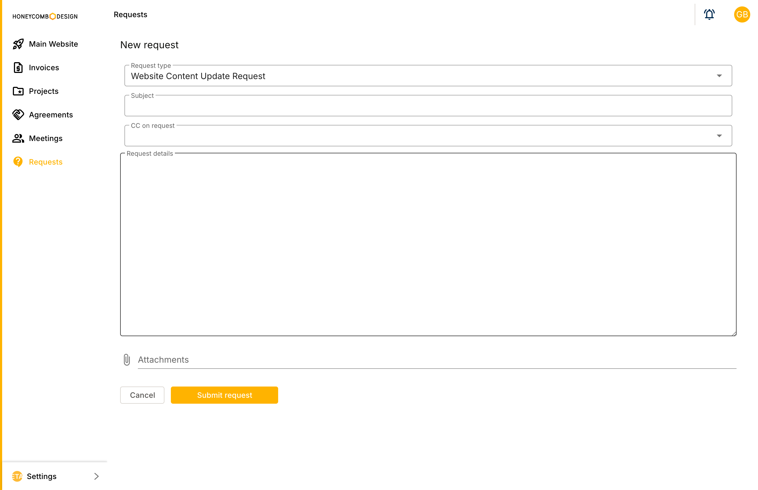
Task: Open the Agreements page
Action: [x=51, y=114]
